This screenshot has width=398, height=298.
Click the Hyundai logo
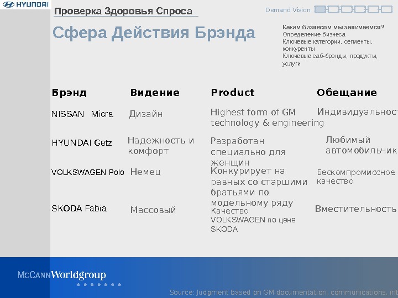tap(25, 4)
